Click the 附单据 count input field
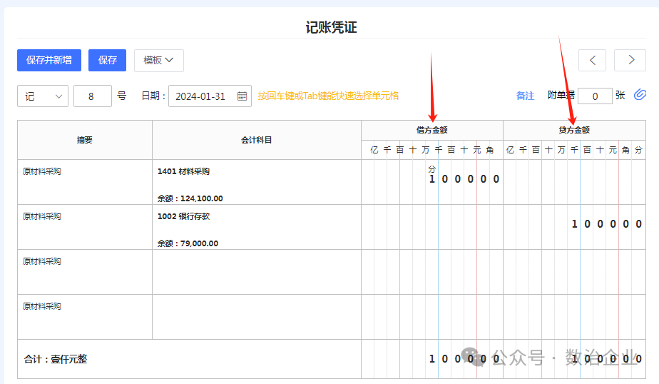 pyautogui.click(x=595, y=96)
